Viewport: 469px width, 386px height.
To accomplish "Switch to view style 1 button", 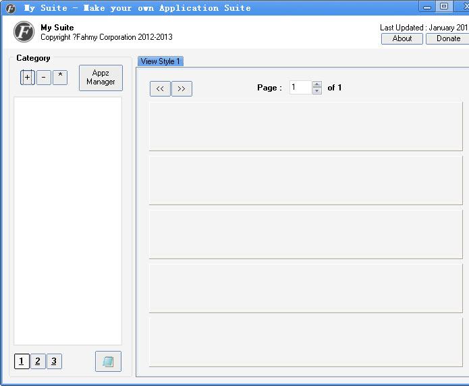I will (x=22, y=361).
